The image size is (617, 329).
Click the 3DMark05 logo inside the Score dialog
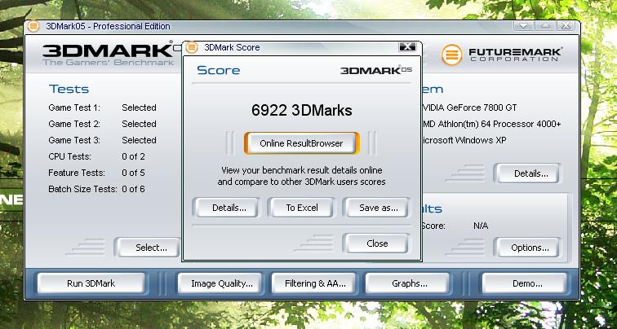point(376,70)
